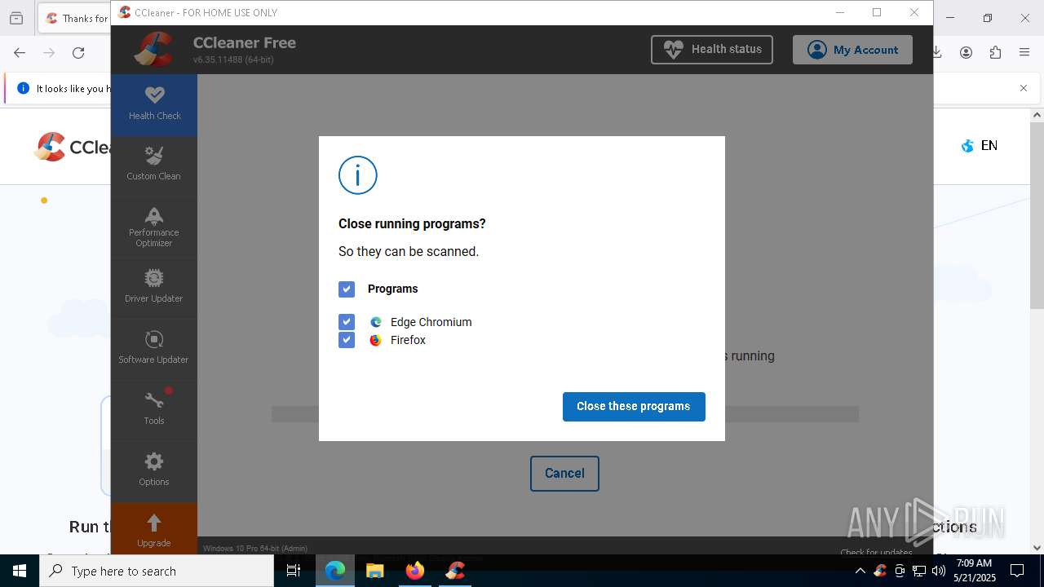
Task: Show hidden system tray icons
Action: 860,571
